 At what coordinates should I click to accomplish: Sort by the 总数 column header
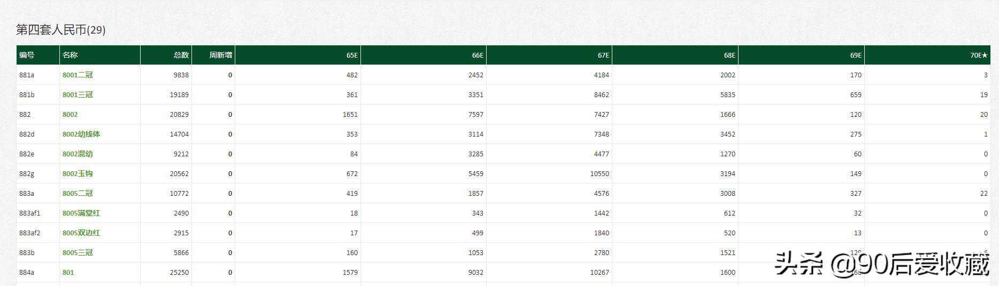[x=181, y=55]
